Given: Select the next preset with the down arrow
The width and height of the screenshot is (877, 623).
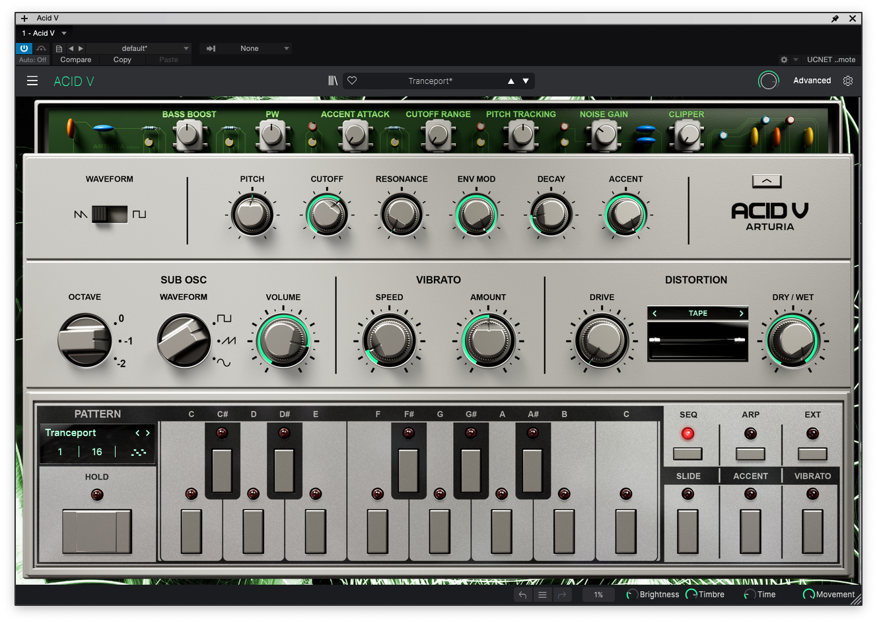Looking at the screenshot, I should (x=526, y=81).
